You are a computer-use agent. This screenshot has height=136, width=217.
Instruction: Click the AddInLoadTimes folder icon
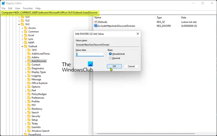(29, 54)
